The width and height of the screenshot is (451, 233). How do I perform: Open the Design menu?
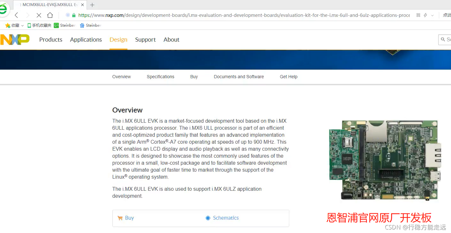(x=118, y=40)
